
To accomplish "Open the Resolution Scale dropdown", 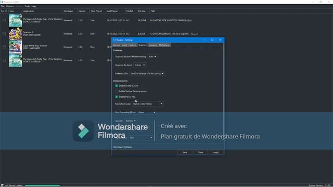I will pyautogui.click(x=148, y=104).
